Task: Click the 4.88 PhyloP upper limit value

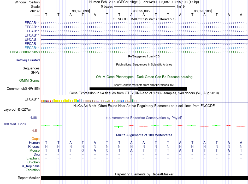Action: pos(33,118)
